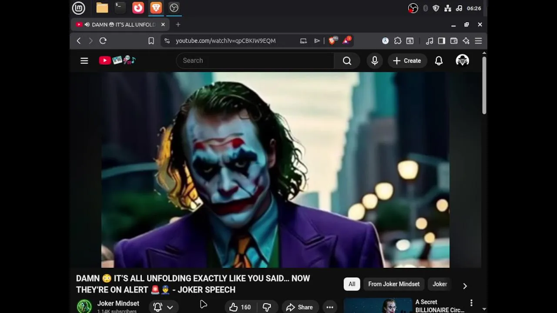Open the A Secret BILLIONAIRE thumbnail
The width and height of the screenshot is (557, 313).
click(378, 305)
